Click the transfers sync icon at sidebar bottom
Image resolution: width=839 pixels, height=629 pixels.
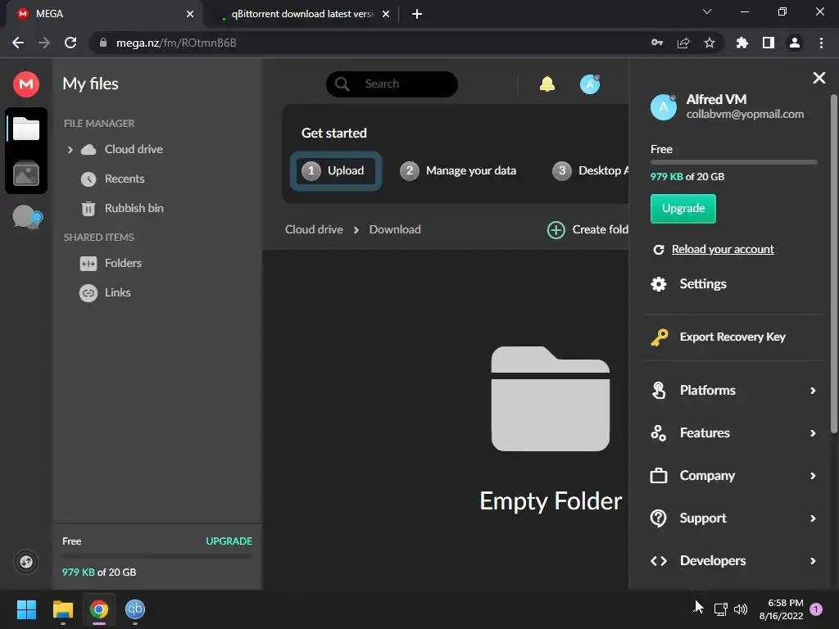(25, 562)
